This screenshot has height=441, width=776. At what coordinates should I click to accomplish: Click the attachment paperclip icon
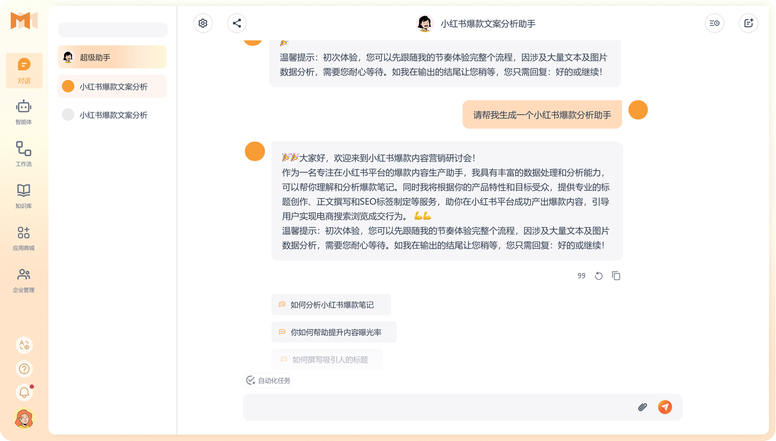(x=643, y=407)
